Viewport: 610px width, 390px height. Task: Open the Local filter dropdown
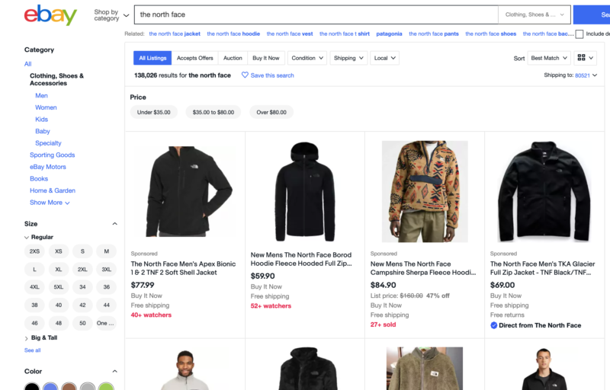click(x=384, y=58)
